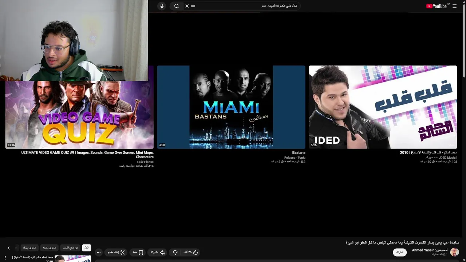Select the similar content filter chip

coord(50,248)
